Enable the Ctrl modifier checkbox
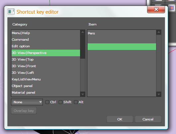The width and height of the screenshot is (176, 134). [47, 102]
